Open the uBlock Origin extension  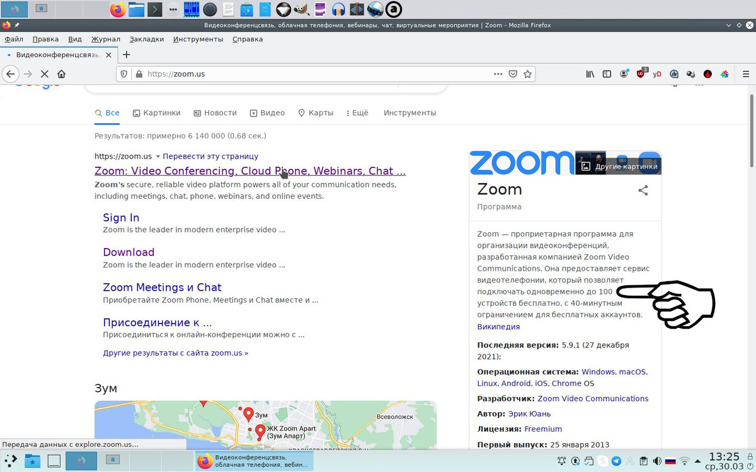click(x=641, y=74)
